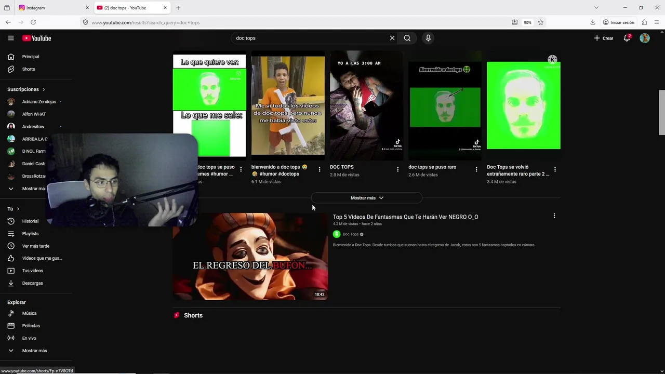Open the Tú section arrow
665x374 pixels.
click(x=18, y=209)
